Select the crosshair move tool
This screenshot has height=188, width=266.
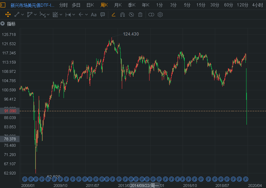8,15
